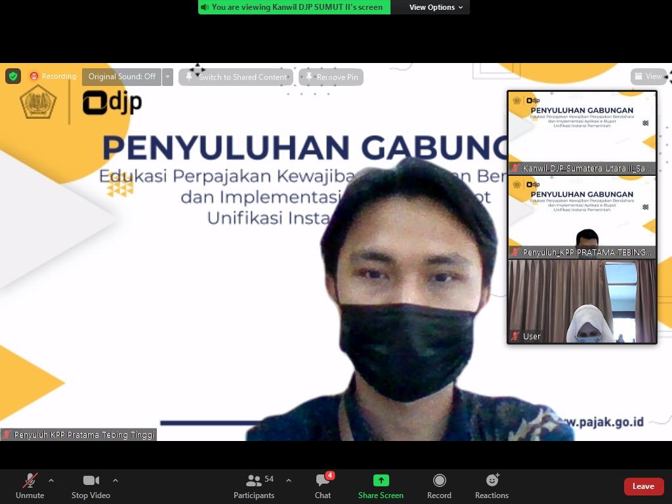Click the green Share Screen icon
The height and width of the screenshot is (504, 672).
point(381,480)
